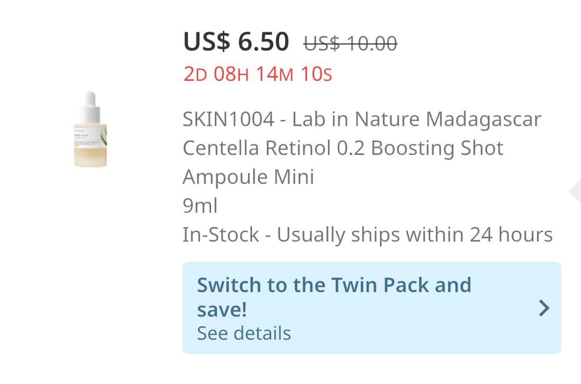The image size is (581, 384).
Task: Open the ampoule bottle product thumbnail
Action: tap(90, 129)
